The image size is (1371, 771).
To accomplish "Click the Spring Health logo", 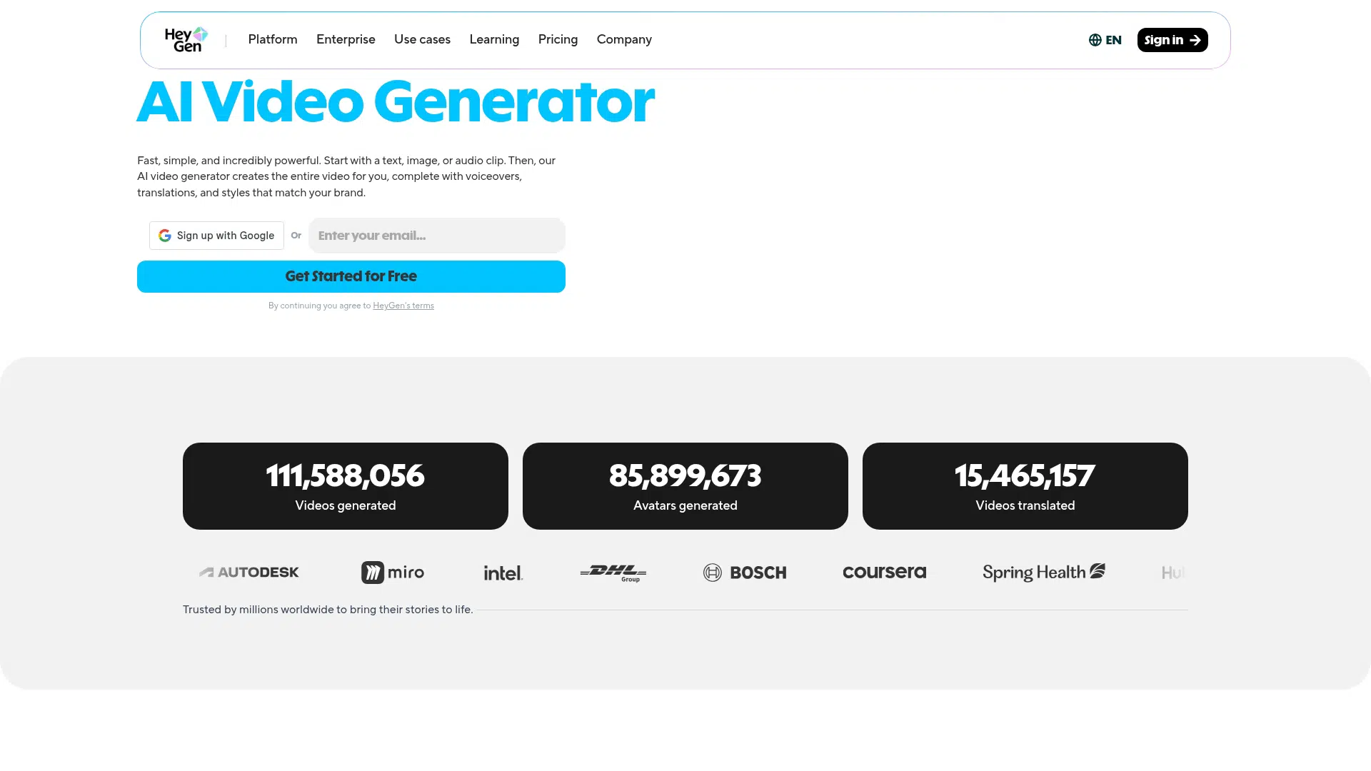I will pyautogui.click(x=1044, y=573).
